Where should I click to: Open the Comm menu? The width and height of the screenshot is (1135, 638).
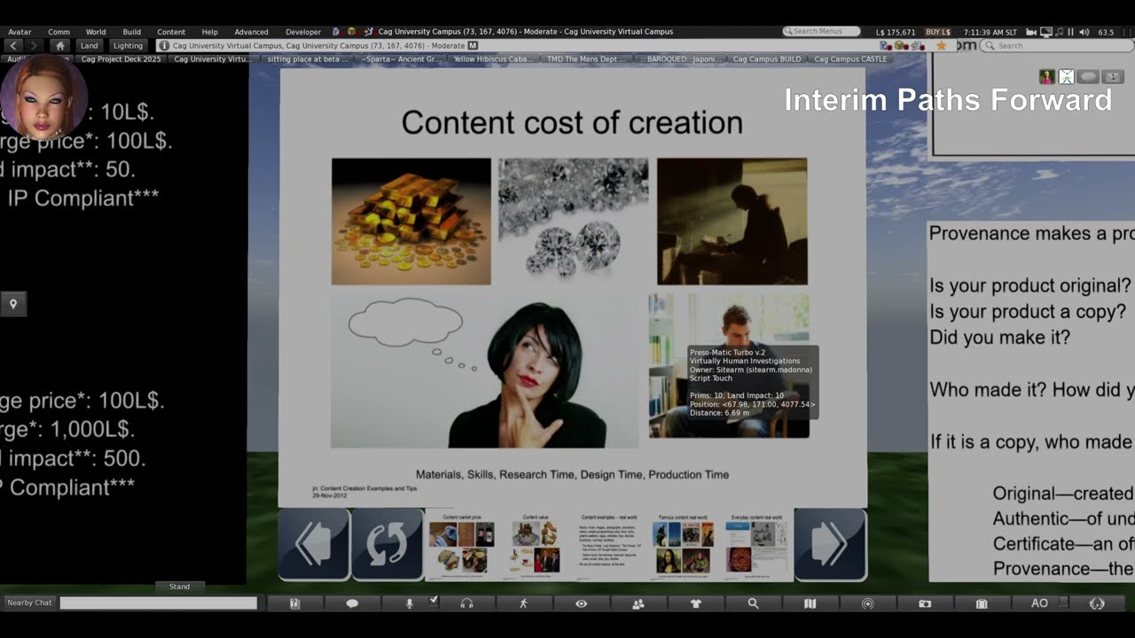(x=59, y=32)
